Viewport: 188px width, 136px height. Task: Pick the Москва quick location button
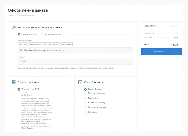click(x=22, y=44)
